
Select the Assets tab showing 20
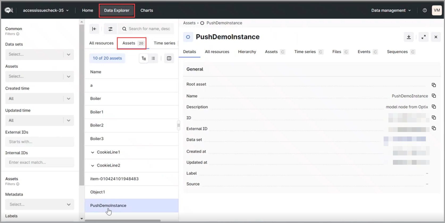coord(133,43)
